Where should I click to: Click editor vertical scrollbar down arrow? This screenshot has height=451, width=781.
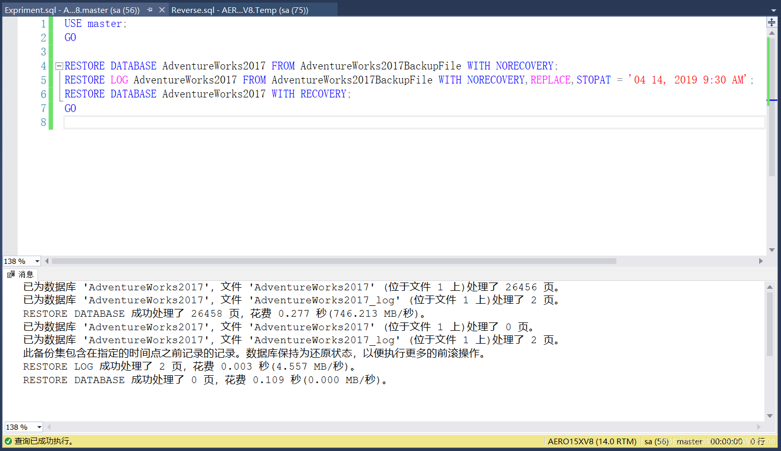click(x=772, y=250)
